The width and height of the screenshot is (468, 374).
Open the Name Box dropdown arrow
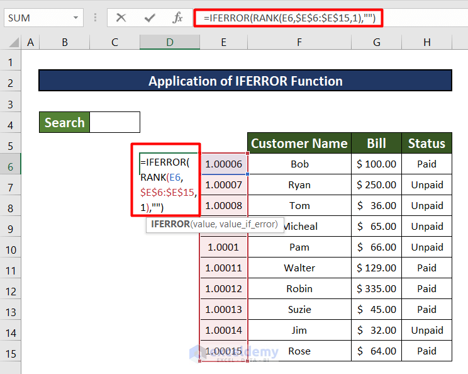76,18
